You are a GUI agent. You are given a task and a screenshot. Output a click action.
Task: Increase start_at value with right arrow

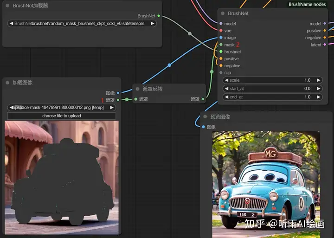318,89
